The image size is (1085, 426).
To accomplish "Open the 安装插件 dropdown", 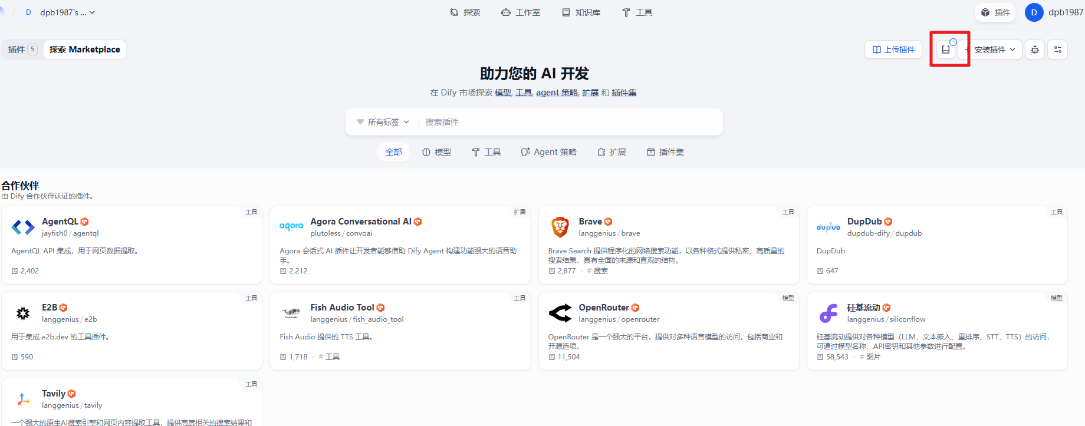I will pos(994,49).
